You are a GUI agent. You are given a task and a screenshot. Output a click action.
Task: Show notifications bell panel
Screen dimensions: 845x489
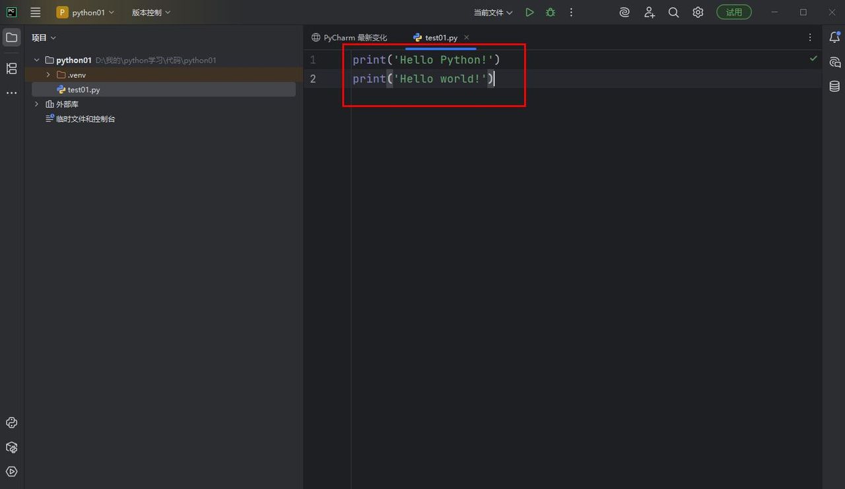(834, 38)
